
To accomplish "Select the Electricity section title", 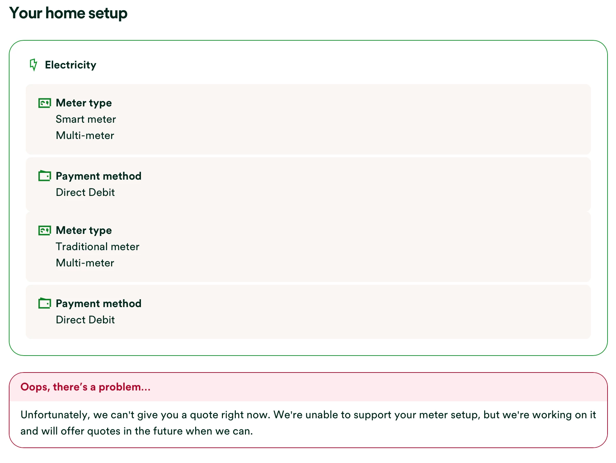I will pos(70,65).
